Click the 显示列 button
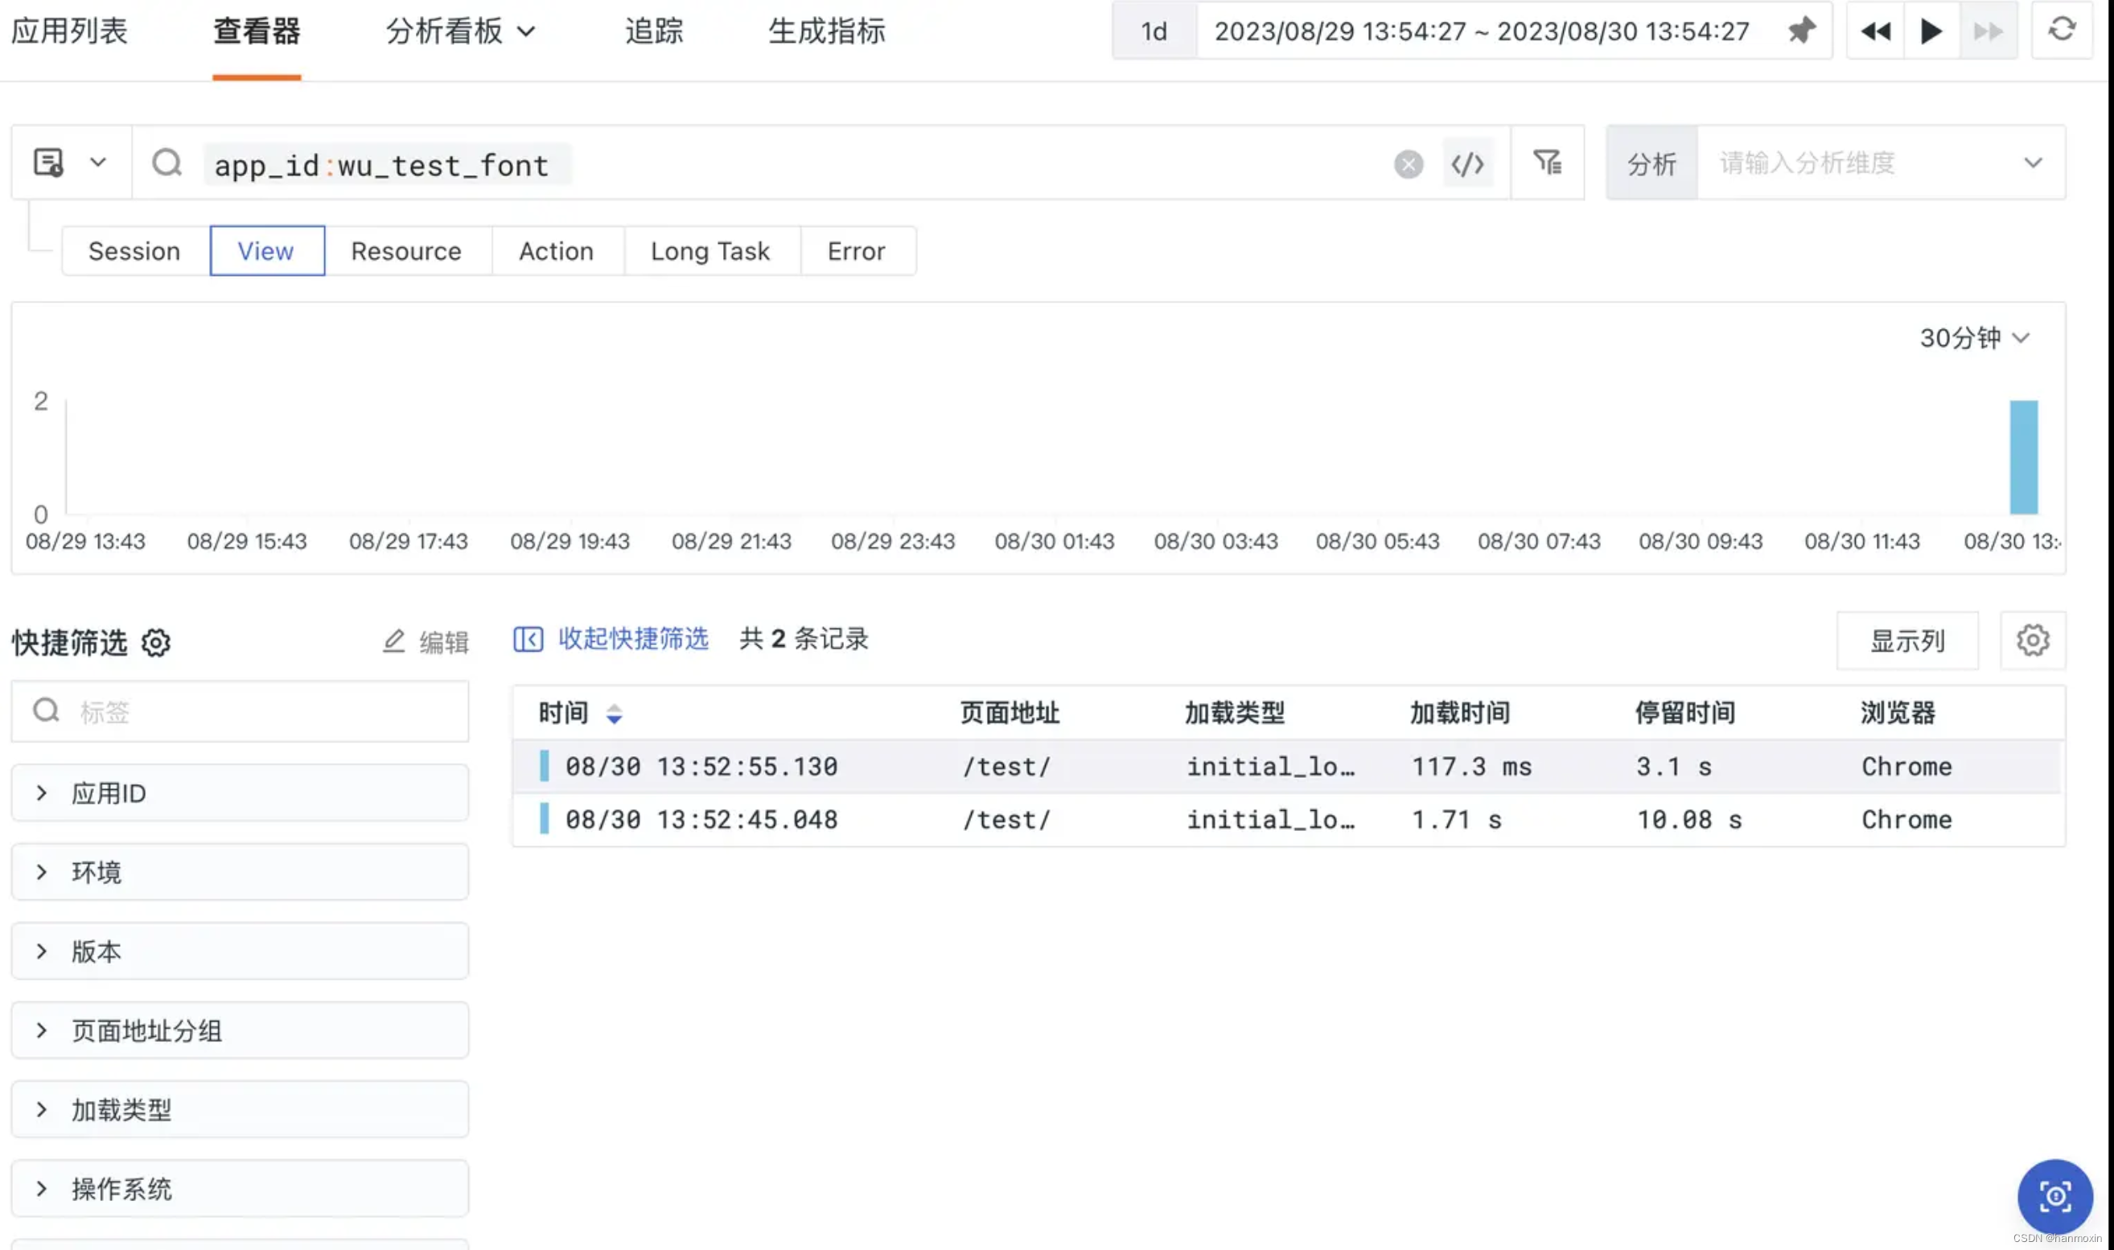Viewport: 2114px width, 1250px height. (1906, 640)
